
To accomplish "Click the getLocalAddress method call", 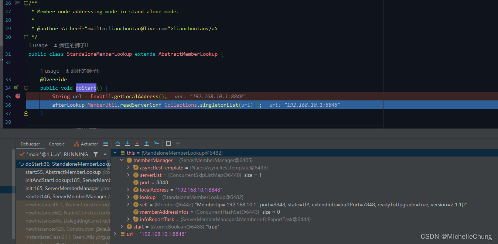I will 136,96.
